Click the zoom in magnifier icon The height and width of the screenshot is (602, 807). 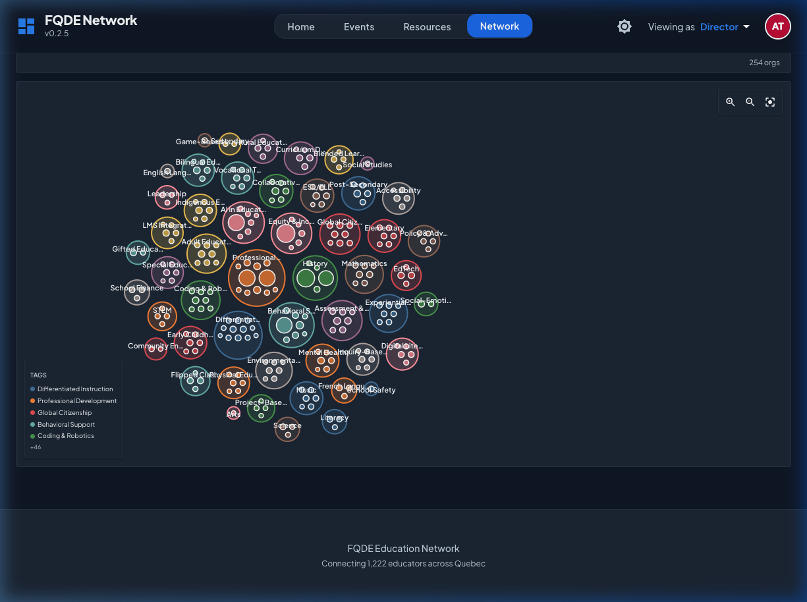pyautogui.click(x=730, y=102)
